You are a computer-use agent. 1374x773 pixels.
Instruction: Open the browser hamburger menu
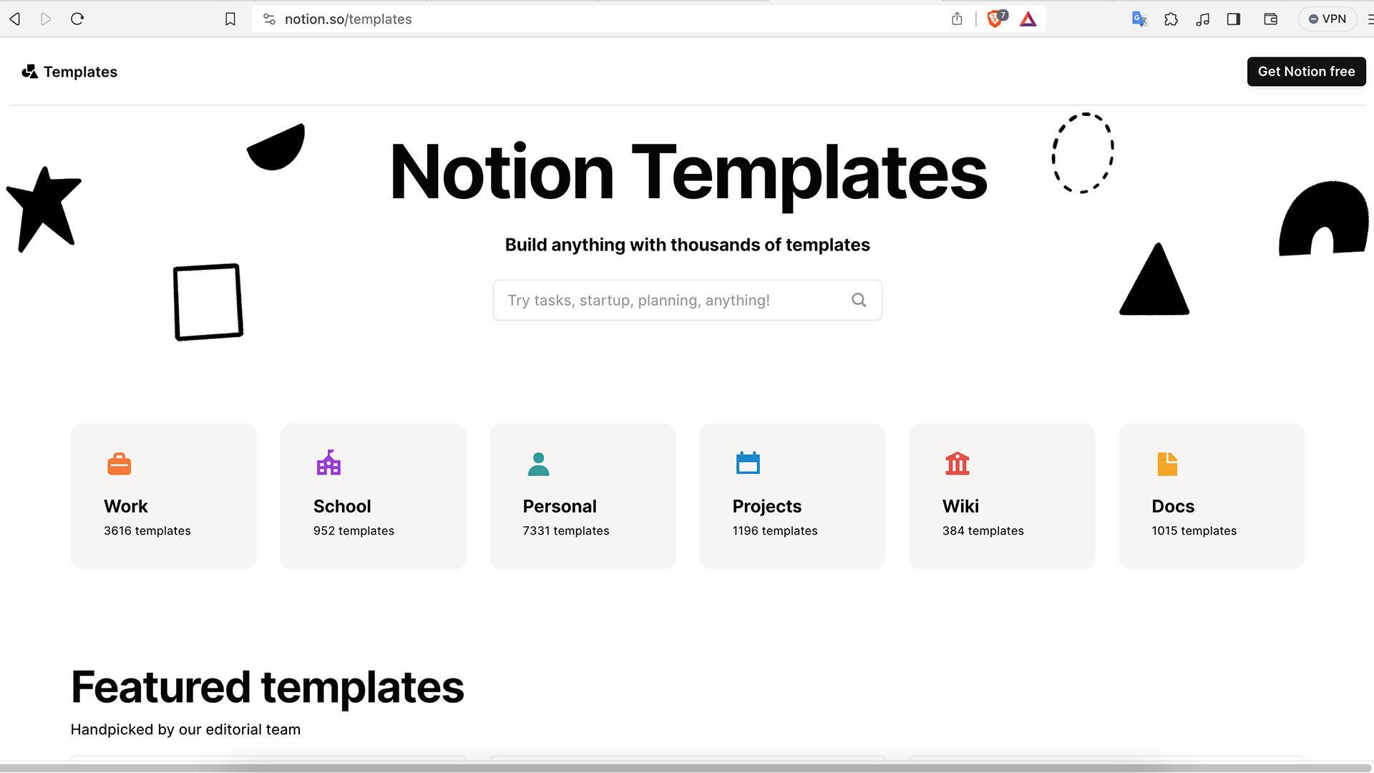[1370, 19]
